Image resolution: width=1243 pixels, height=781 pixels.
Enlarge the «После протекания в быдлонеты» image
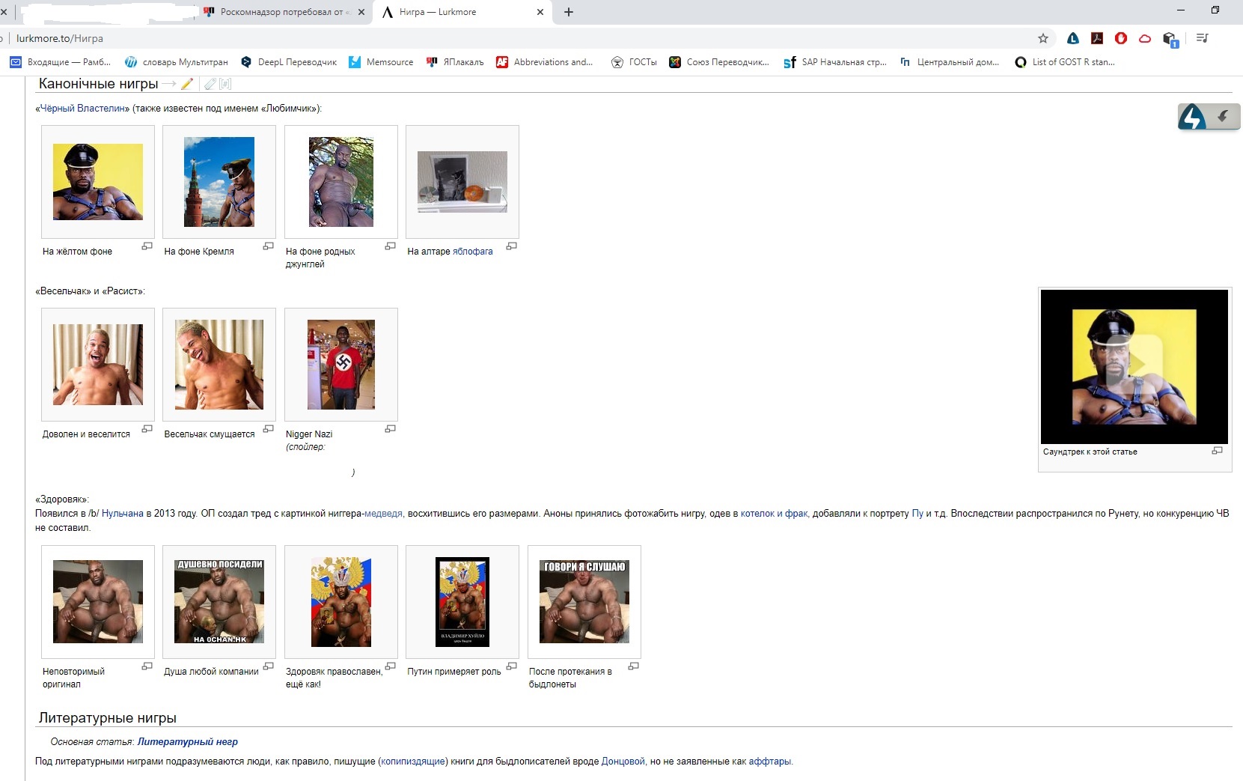(x=634, y=666)
